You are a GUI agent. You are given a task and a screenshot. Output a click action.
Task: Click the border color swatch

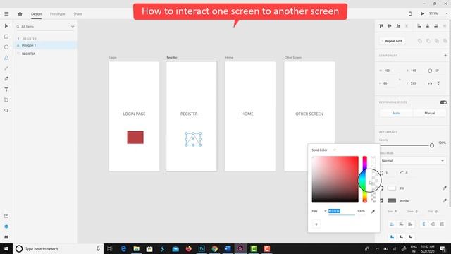(392, 200)
